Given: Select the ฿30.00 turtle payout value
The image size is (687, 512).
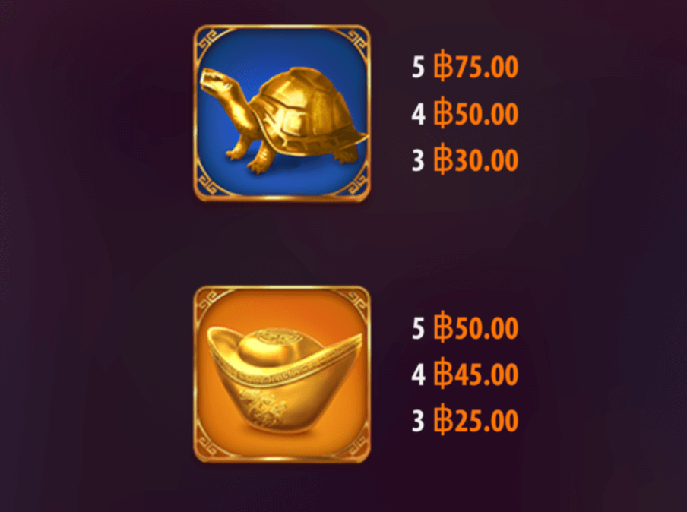Looking at the screenshot, I should point(476,160).
